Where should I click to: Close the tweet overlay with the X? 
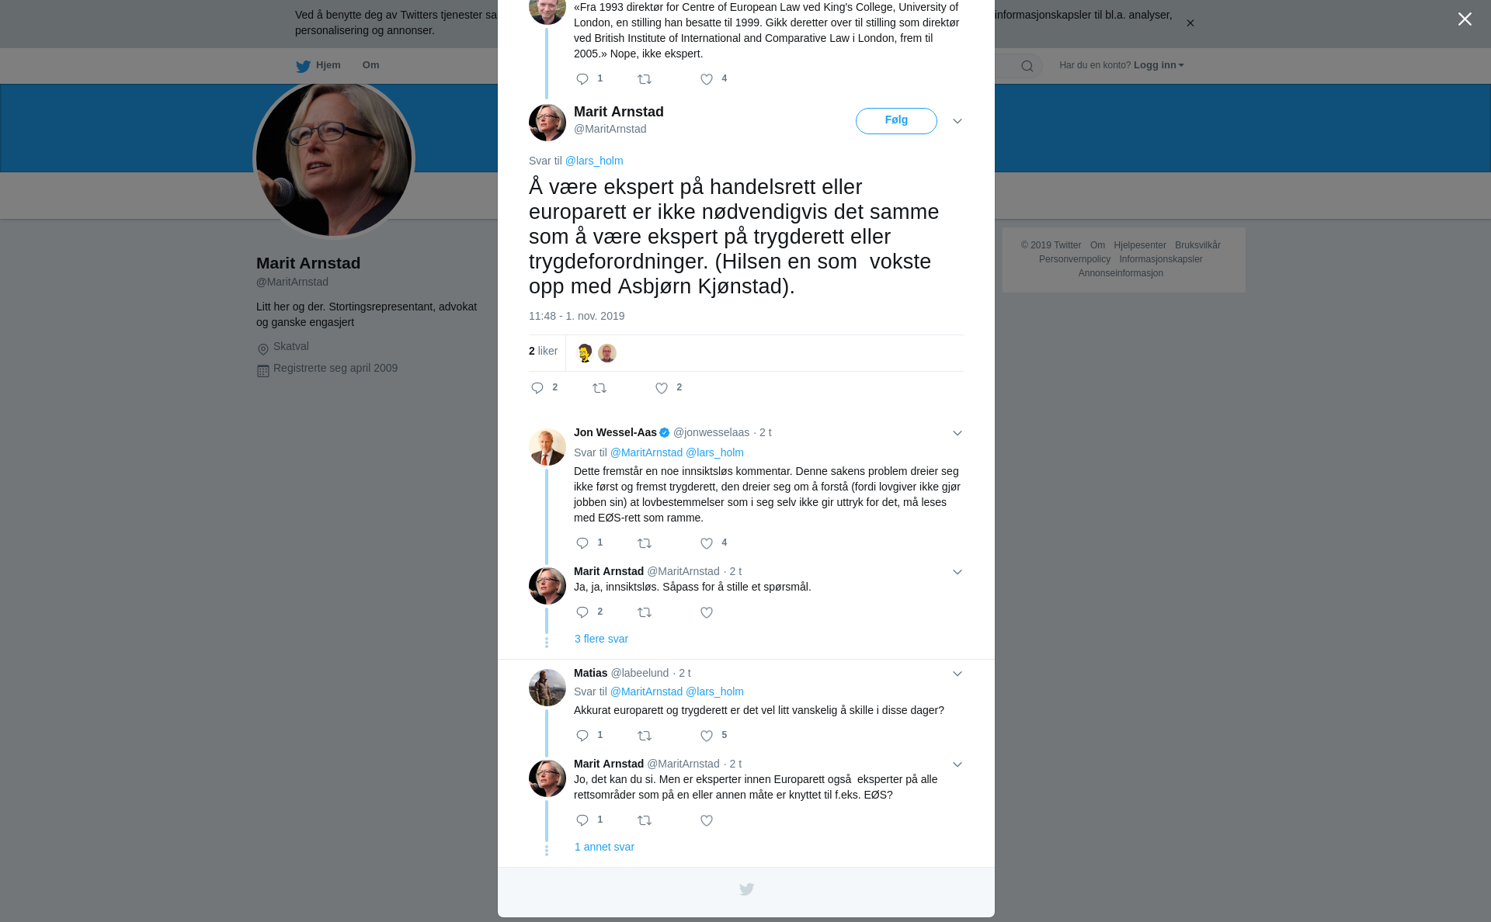pyautogui.click(x=1465, y=19)
